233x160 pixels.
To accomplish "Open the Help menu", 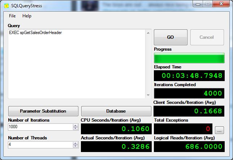I will [x=27, y=16].
